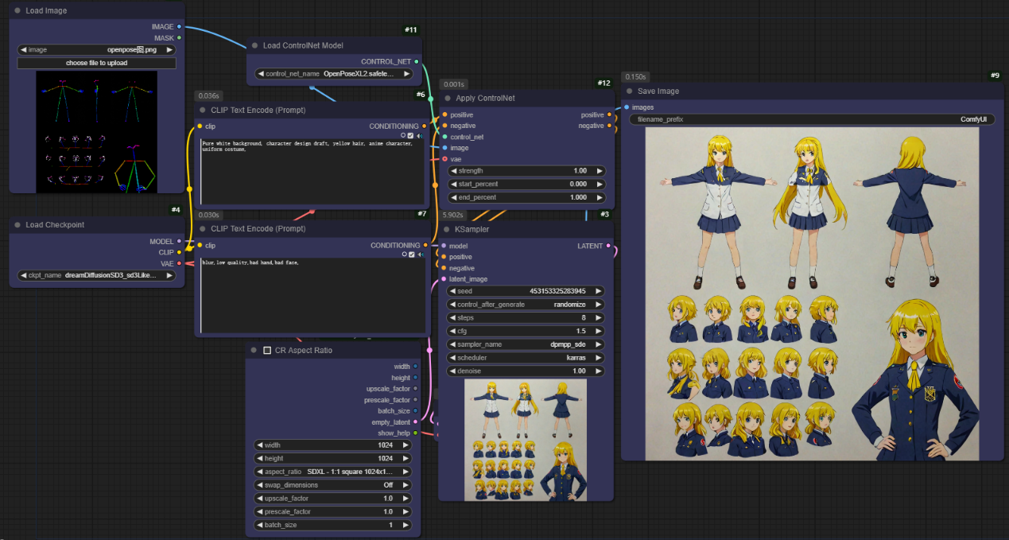This screenshot has width=1009, height=540.
Task: Click the small circle icon above the negative prompt text
Action: click(x=403, y=254)
